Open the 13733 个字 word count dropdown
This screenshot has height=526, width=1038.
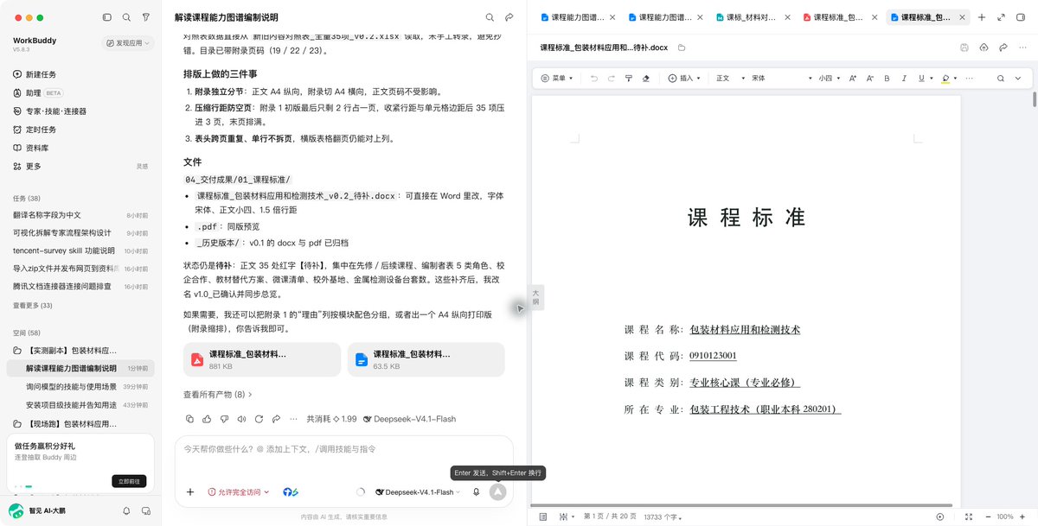click(x=663, y=516)
